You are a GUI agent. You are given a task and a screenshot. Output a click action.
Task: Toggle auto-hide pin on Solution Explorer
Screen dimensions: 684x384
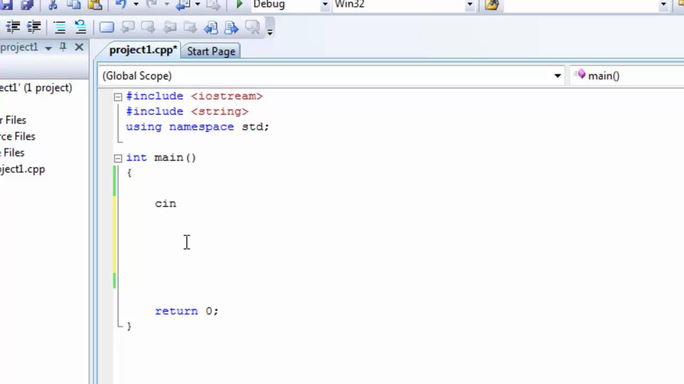tap(63, 47)
